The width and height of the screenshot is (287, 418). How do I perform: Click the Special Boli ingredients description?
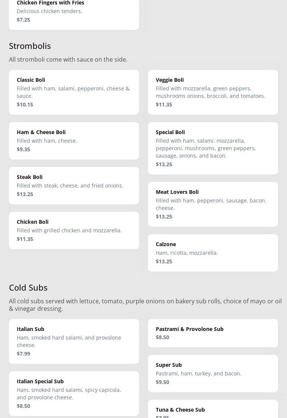(206, 148)
